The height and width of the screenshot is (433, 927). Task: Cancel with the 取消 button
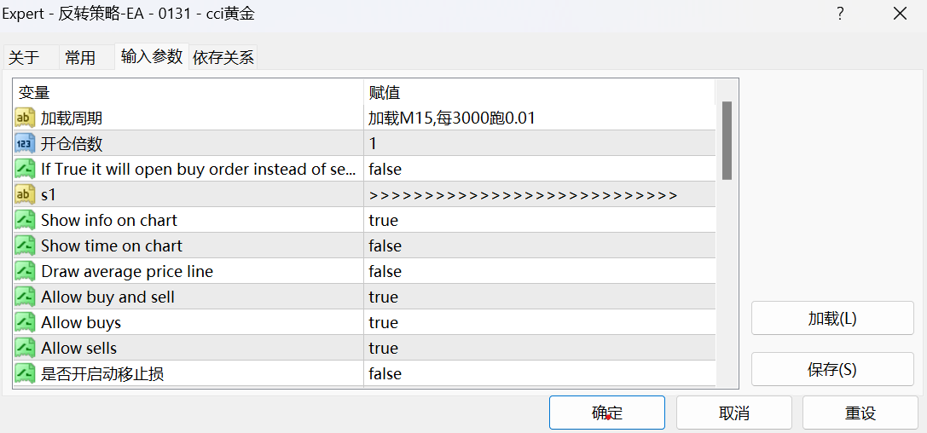pyautogui.click(x=734, y=413)
